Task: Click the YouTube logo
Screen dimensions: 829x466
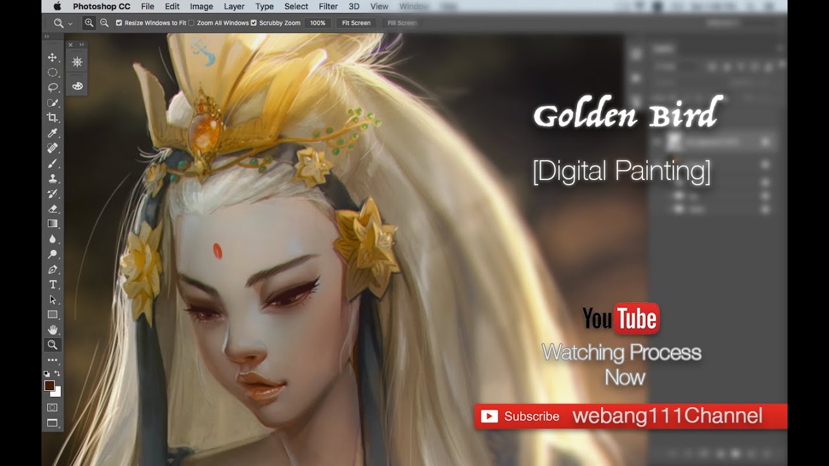Action: coord(620,318)
